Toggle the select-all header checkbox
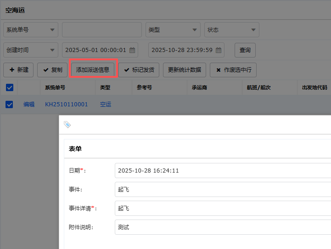331x249 pixels. [9, 87]
